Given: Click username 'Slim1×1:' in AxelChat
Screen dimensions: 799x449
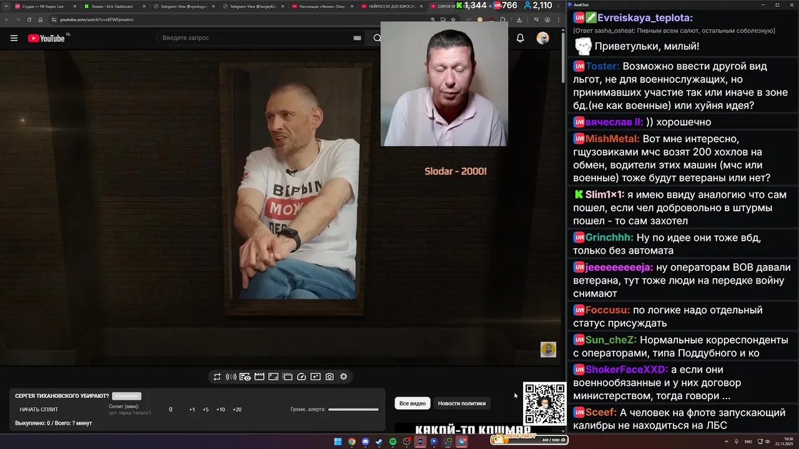Looking at the screenshot, I should pos(605,195).
